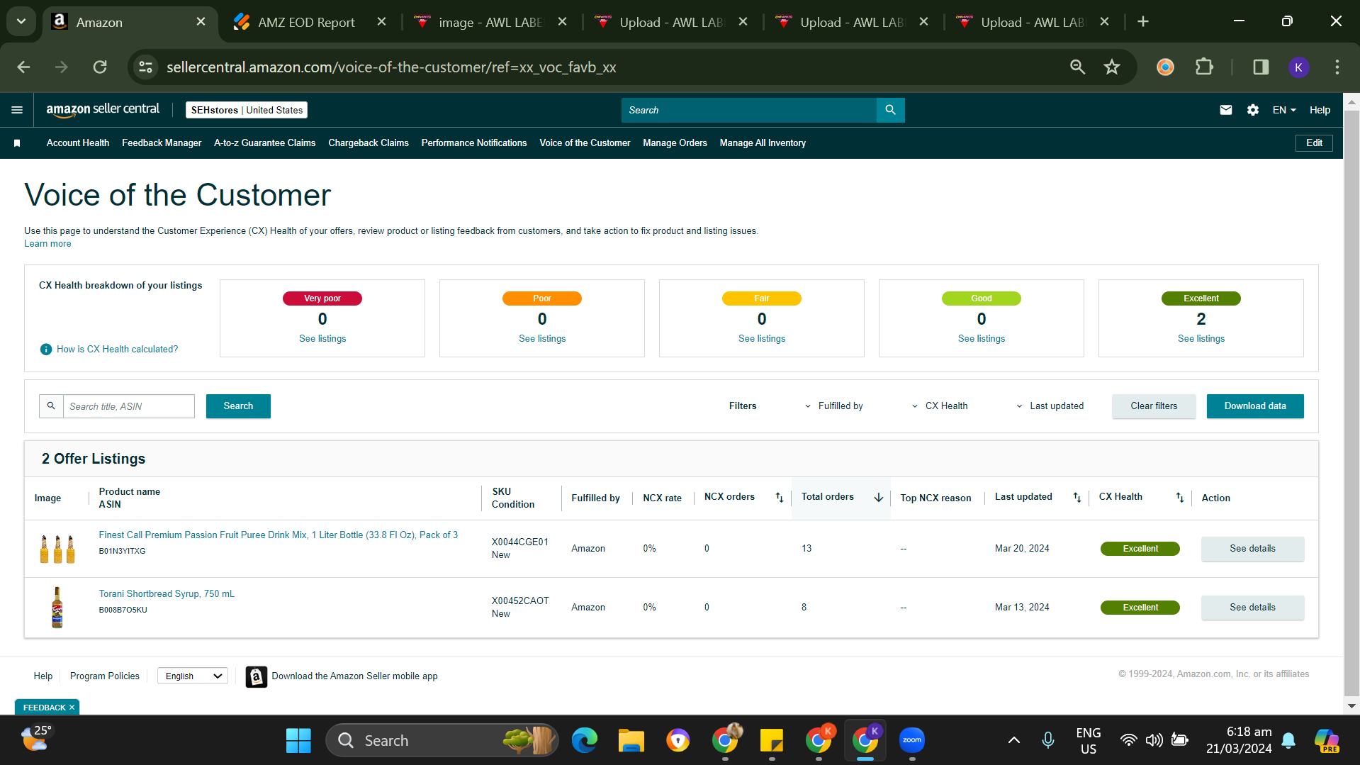Open the browser extensions puzzle icon
Image resolution: width=1360 pixels, height=765 pixels.
click(x=1204, y=67)
